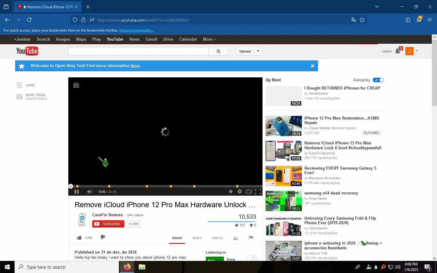The height and width of the screenshot is (273, 437).
Task: Open the video statistics bar chart icon
Action: pos(235,238)
